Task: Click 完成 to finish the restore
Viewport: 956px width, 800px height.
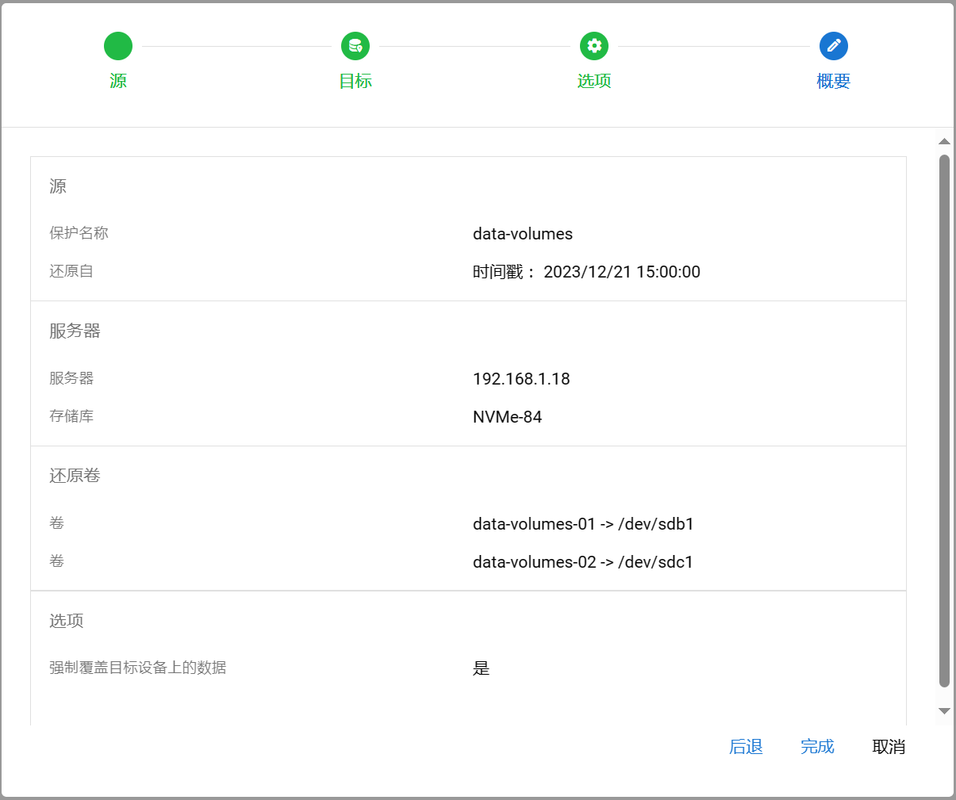Action: 817,747
